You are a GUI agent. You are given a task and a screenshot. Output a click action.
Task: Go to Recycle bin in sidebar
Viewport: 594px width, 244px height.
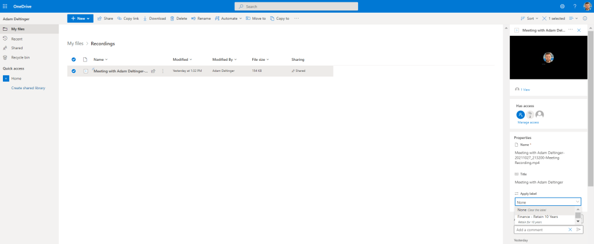[x=20, y=57]
